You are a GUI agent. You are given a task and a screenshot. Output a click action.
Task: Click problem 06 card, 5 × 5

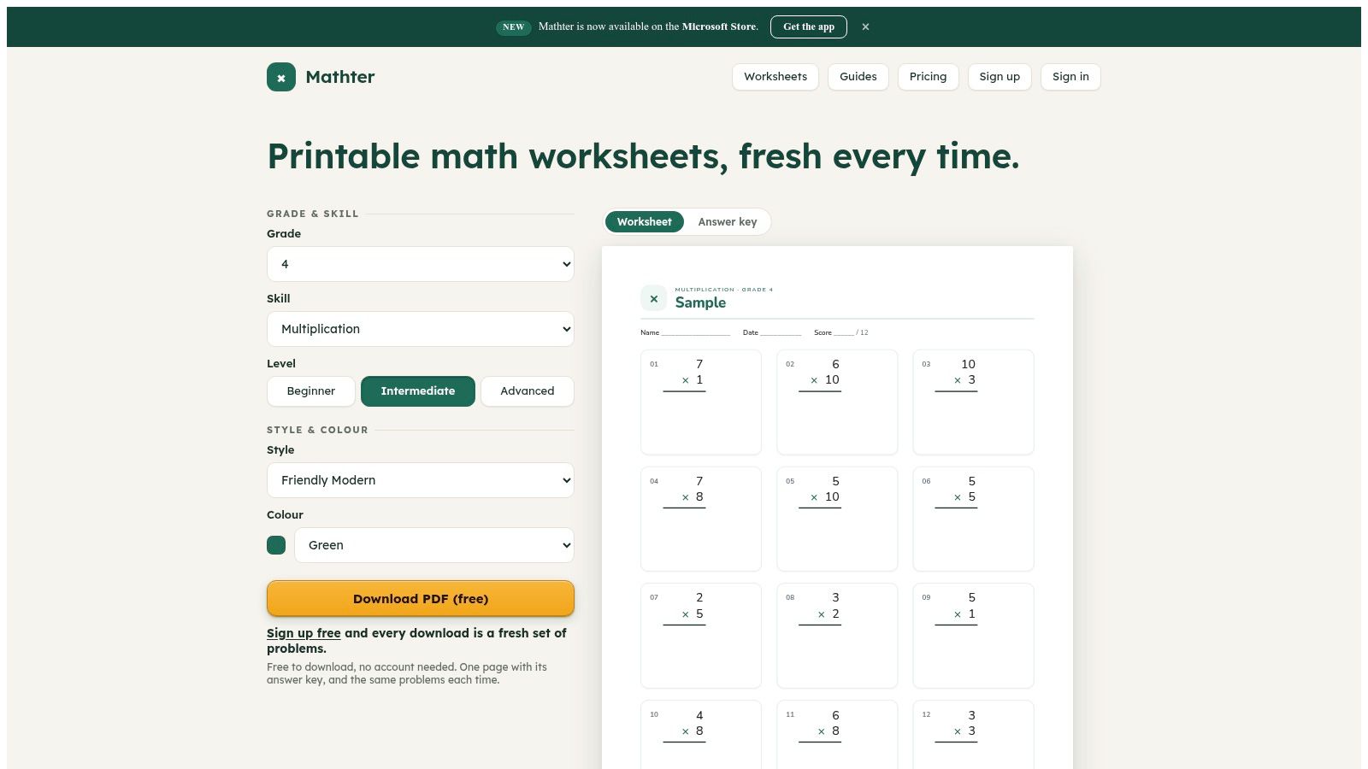974,519
